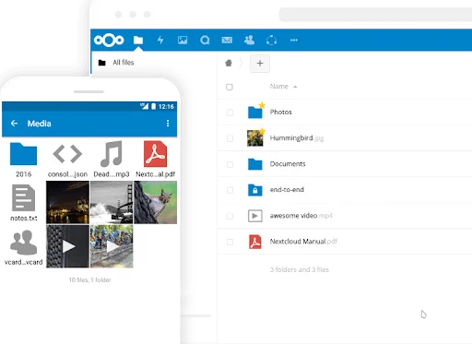Tap the vcard contacts file icon
Image resolution: width=472 pixels, height=344 pixels.
23,243
